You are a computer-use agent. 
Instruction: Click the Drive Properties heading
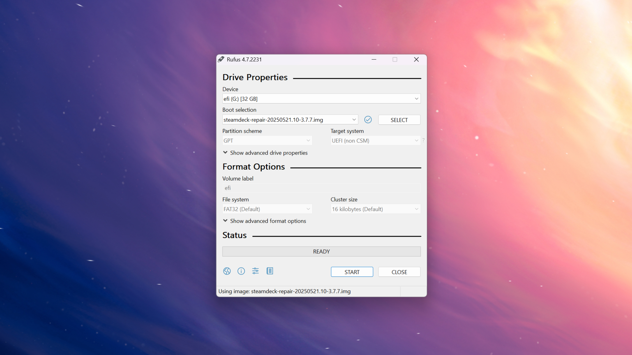coord(255,77)
